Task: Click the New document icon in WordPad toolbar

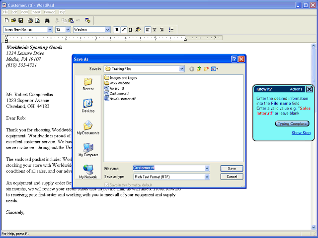Action: tap(6, 20)
